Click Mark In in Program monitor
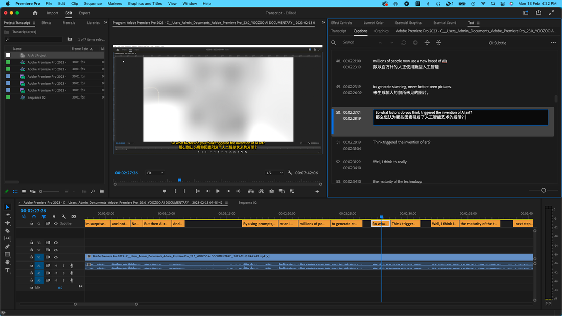This screenshot has width=562, height=316. 175,191
